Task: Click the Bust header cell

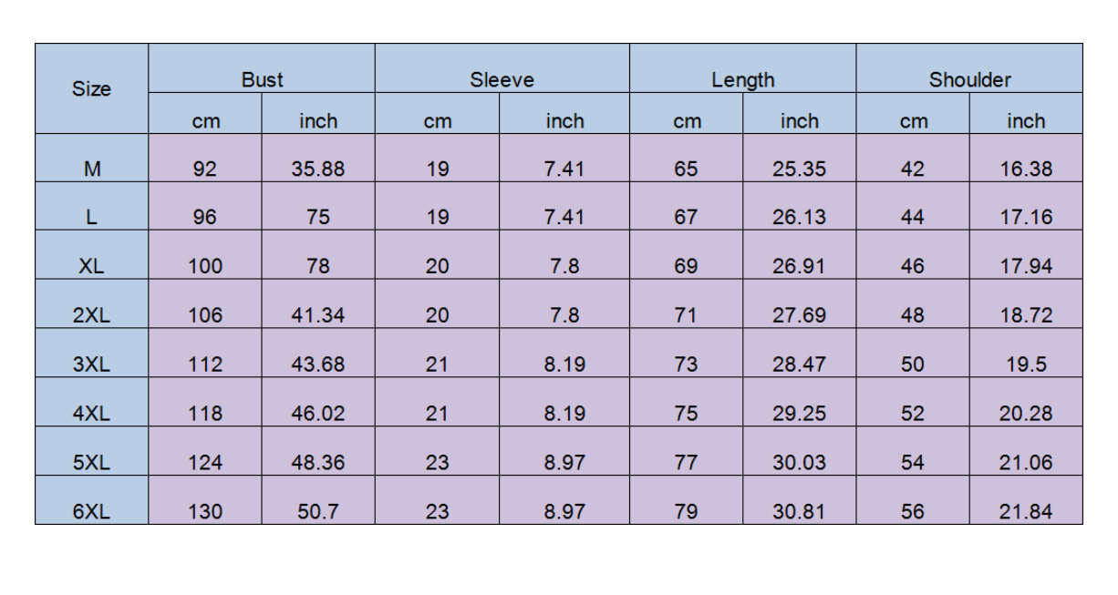Action: [x=262, y=80]
